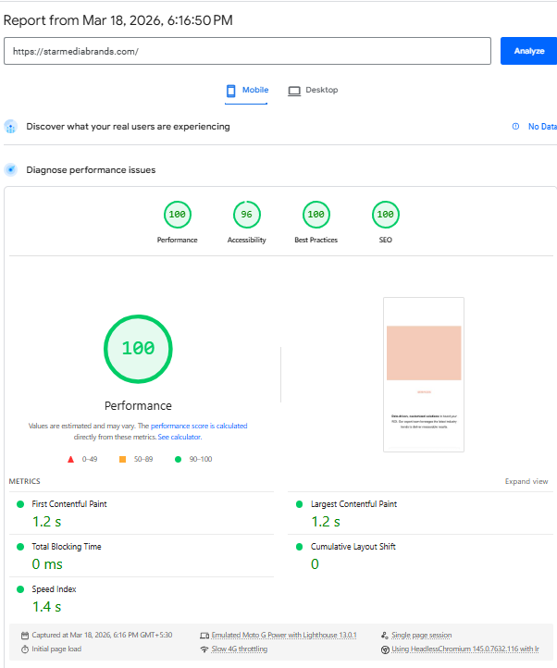
Task: Click the Diagnose performance issues icon
Action: point(11,170)
